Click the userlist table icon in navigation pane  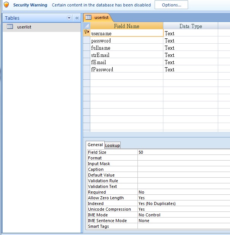[10, 27]
